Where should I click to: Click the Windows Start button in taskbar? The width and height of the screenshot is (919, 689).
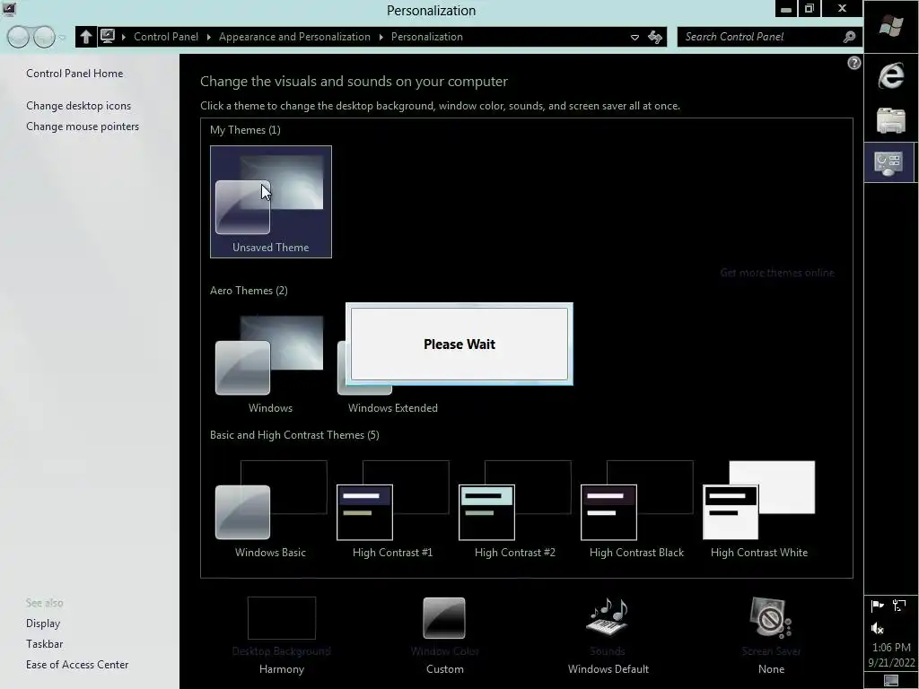[891, 27]
